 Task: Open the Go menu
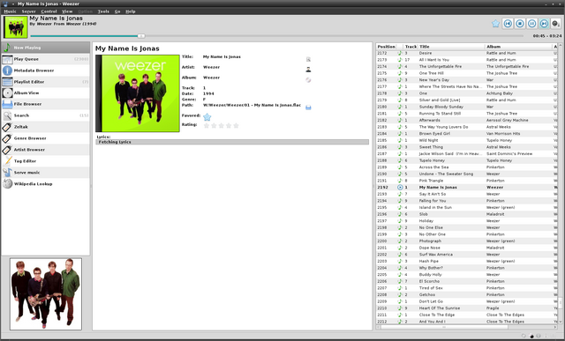point(117,11)
